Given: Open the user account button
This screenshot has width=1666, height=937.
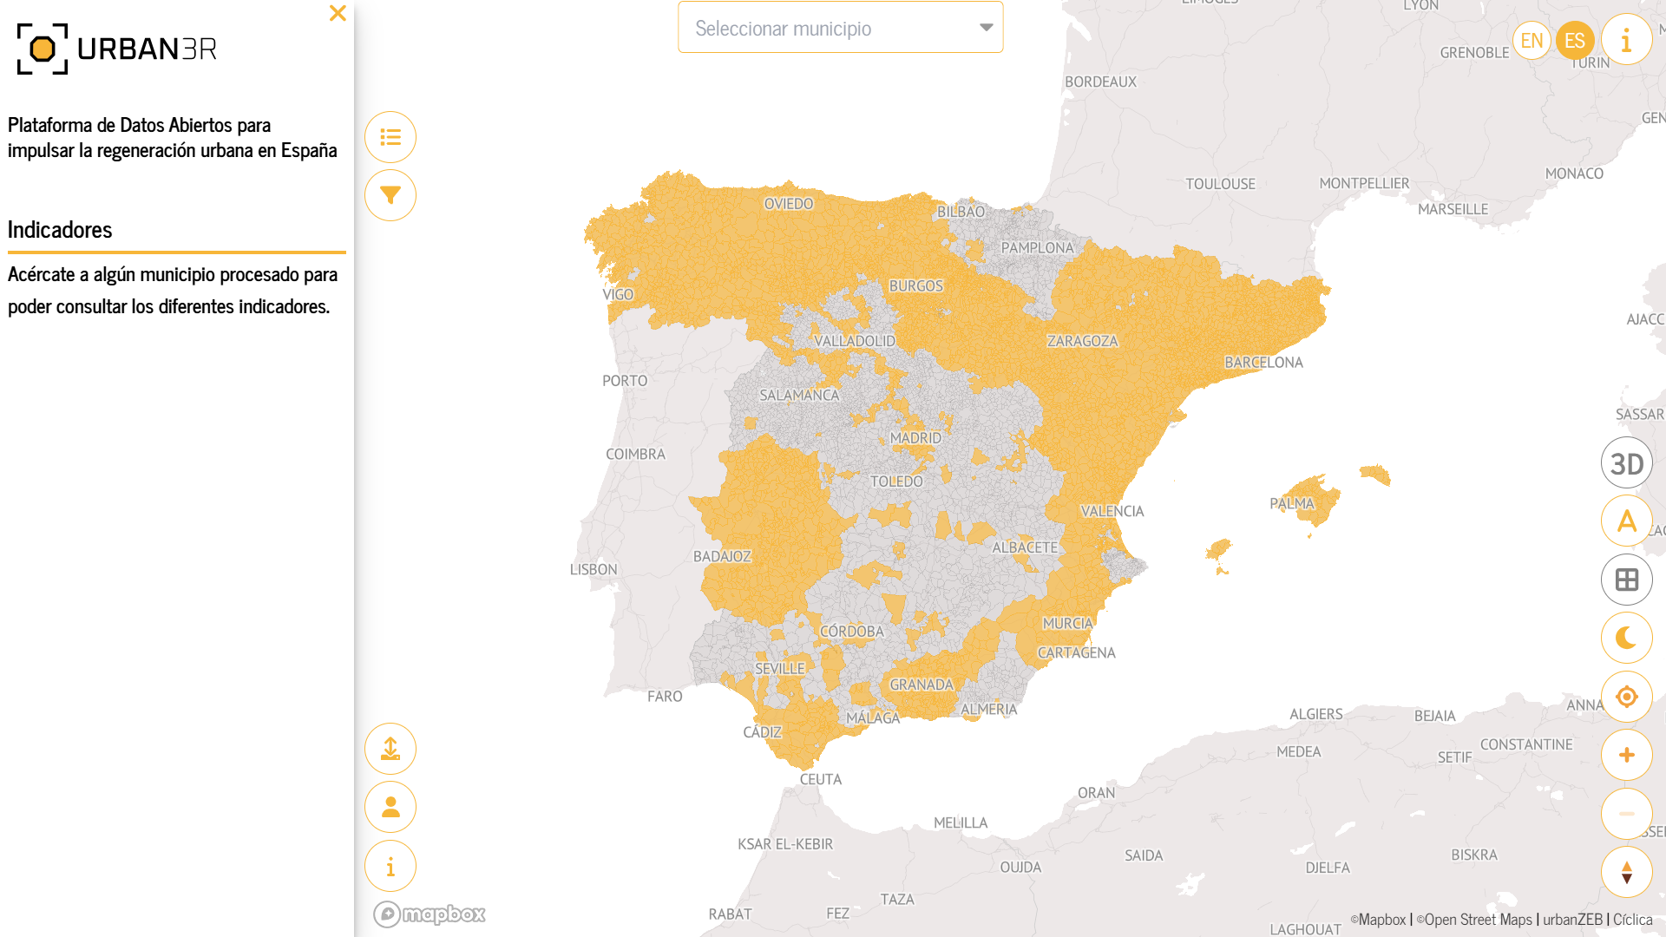Looking at the screenshot, I should coord(390,807).
